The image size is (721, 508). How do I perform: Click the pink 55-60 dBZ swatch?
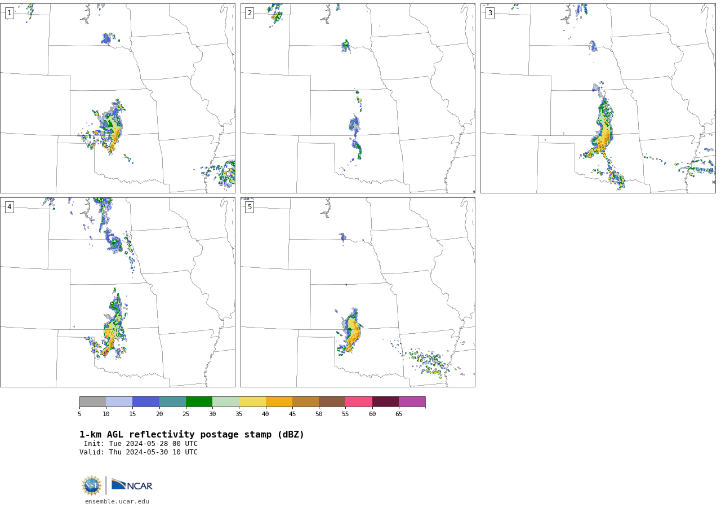click(x=359, y=402)
